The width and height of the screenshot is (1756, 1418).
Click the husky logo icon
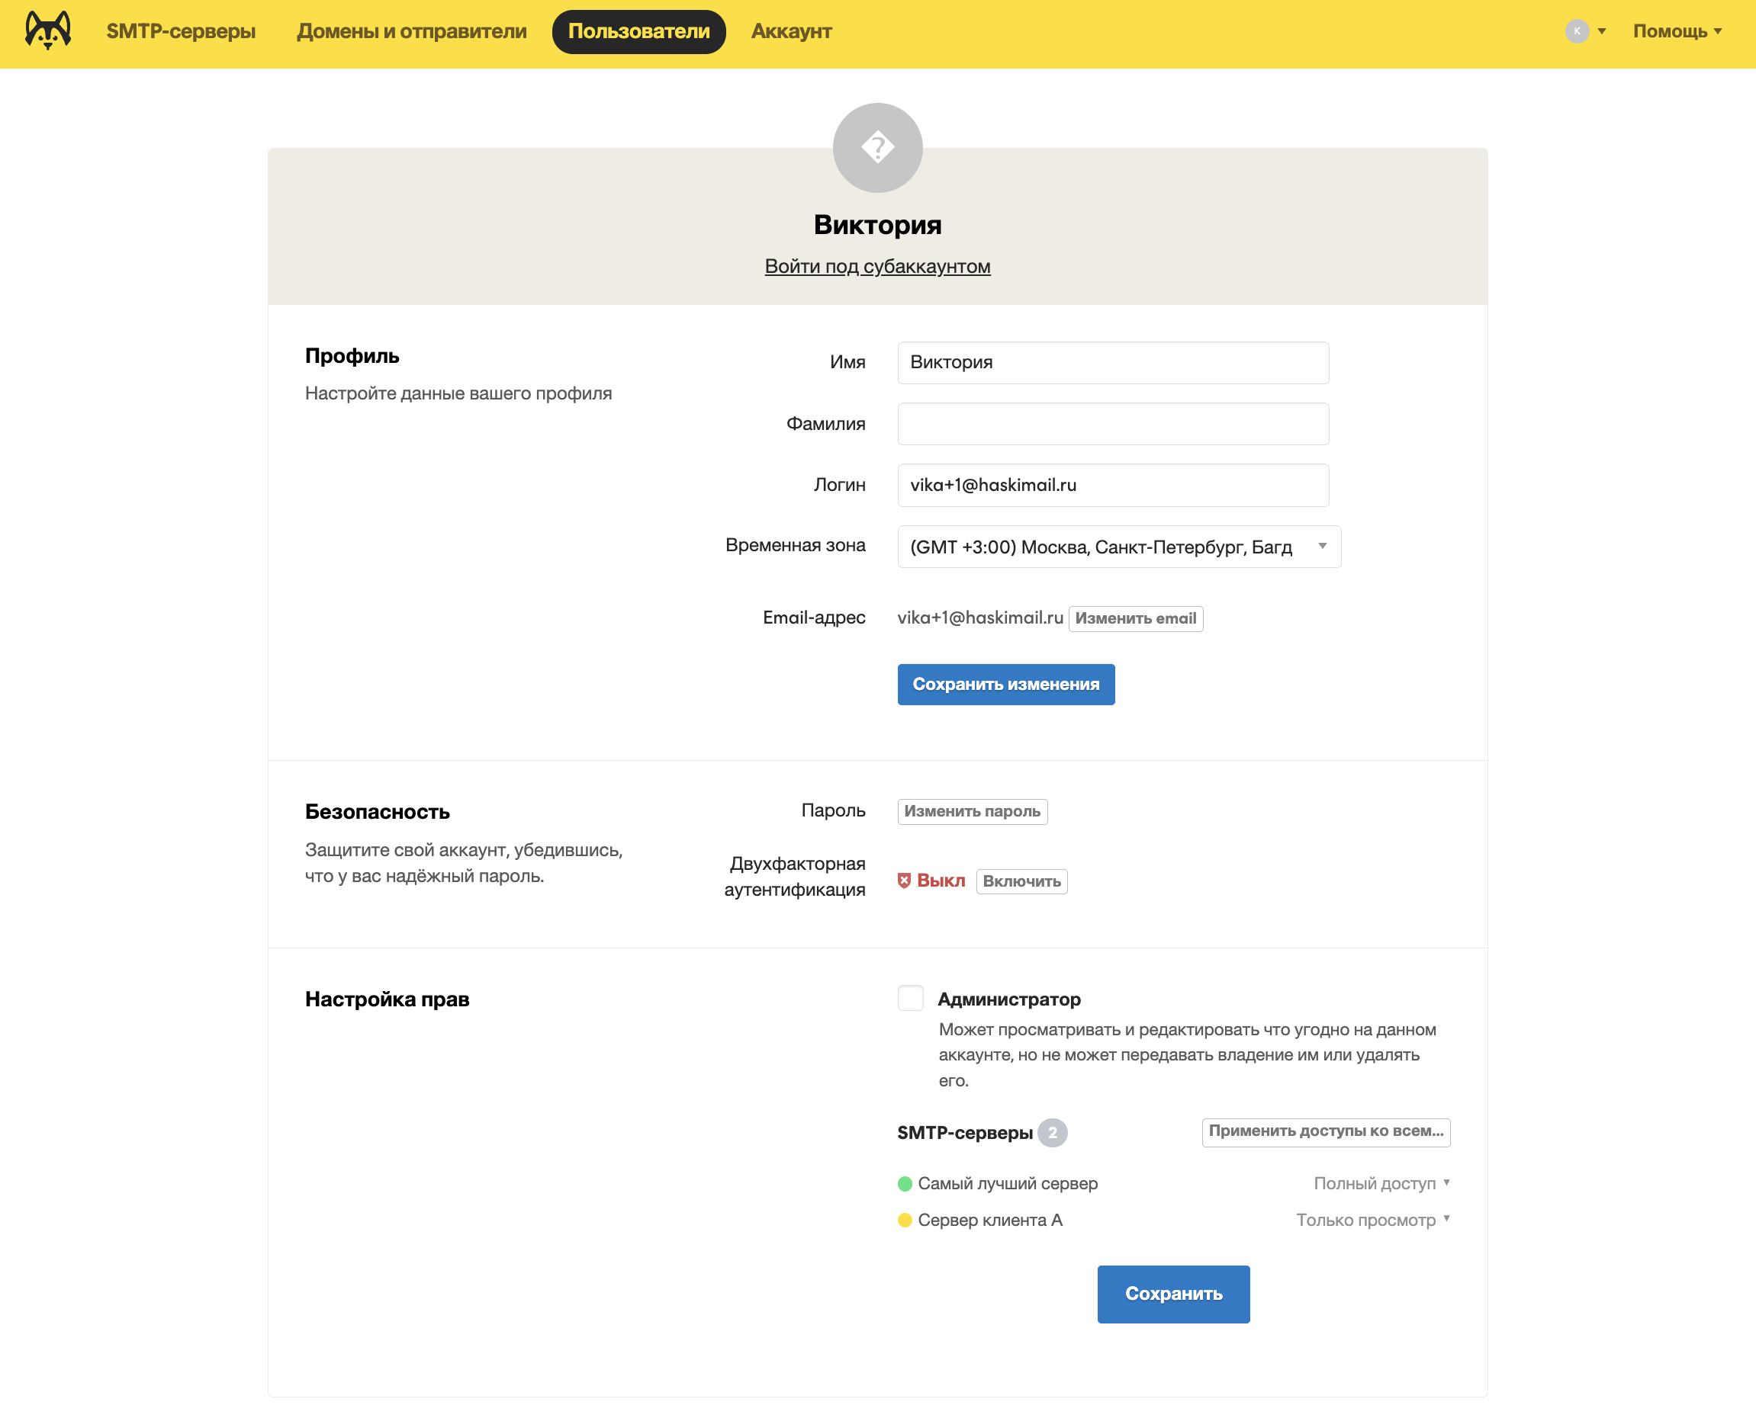(48, 31)
